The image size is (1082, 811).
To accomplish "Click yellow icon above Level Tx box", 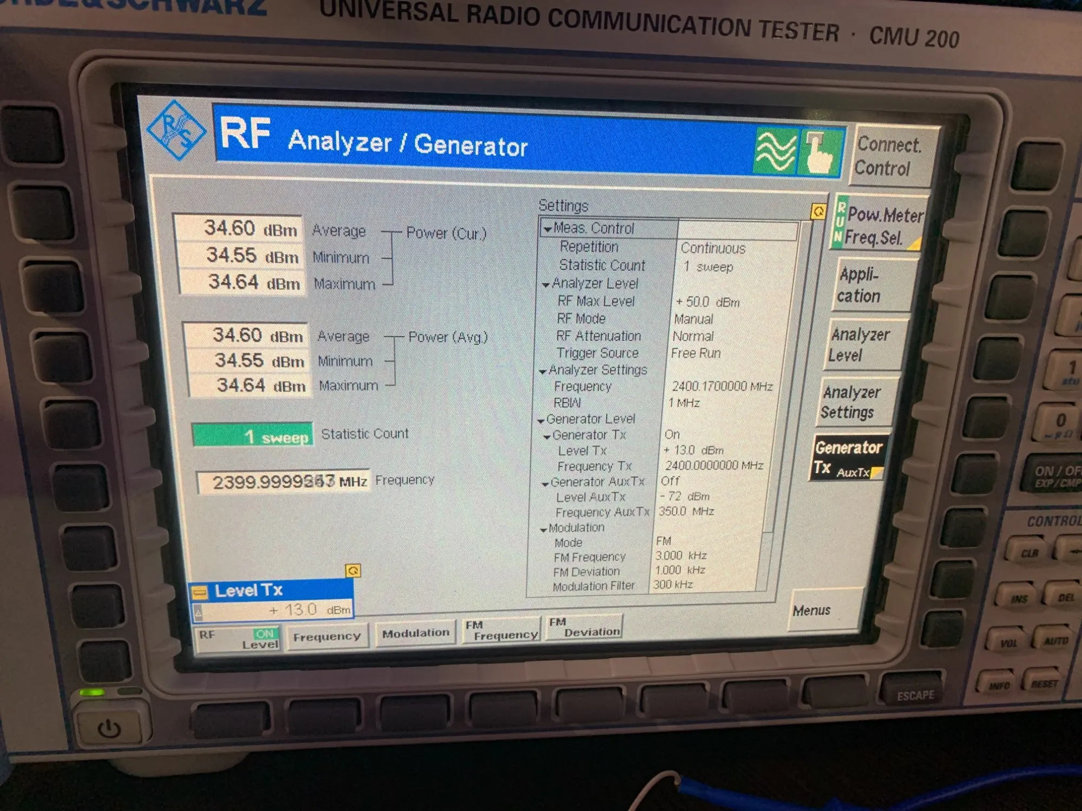I will tap(353, 570).
